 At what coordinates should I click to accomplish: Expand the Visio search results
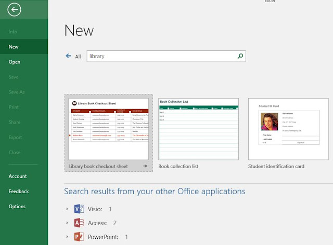click(67, 209)
